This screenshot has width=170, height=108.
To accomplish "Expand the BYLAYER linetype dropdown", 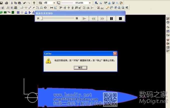I will point(90,3).
